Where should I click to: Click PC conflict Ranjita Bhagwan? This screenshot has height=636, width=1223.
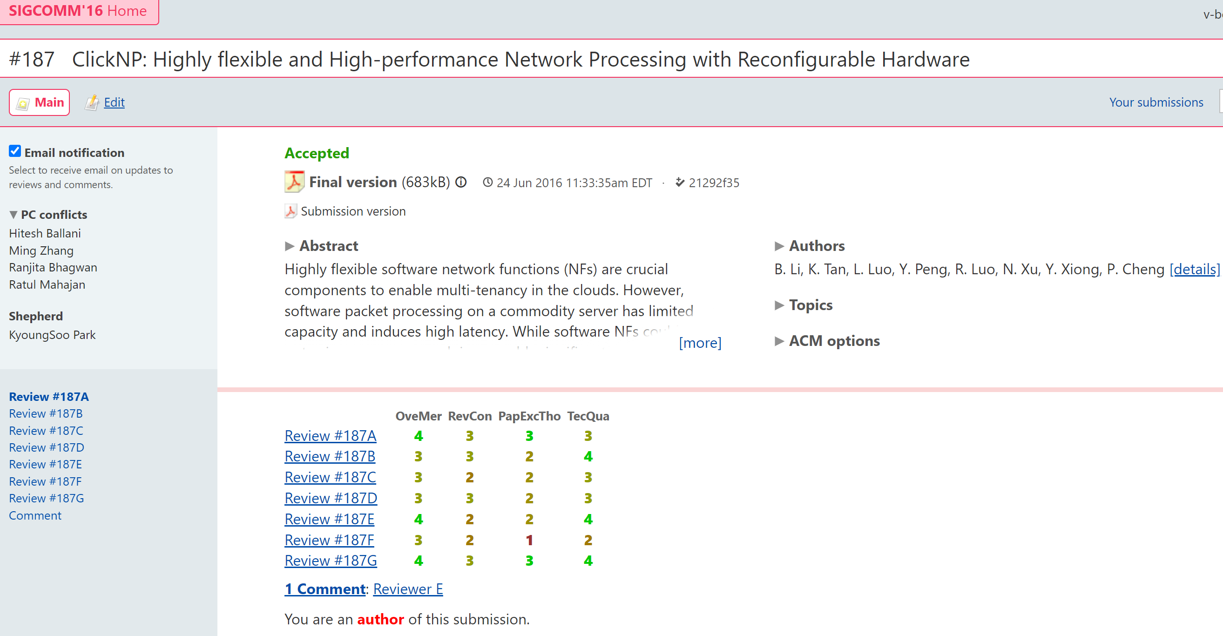pos(53,267)
